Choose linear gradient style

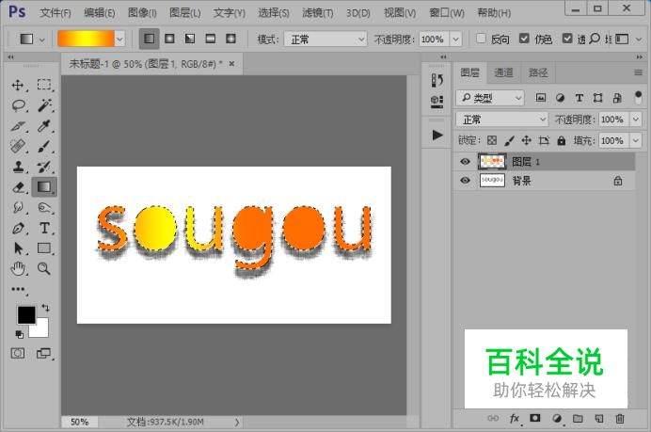pos(150,39)
